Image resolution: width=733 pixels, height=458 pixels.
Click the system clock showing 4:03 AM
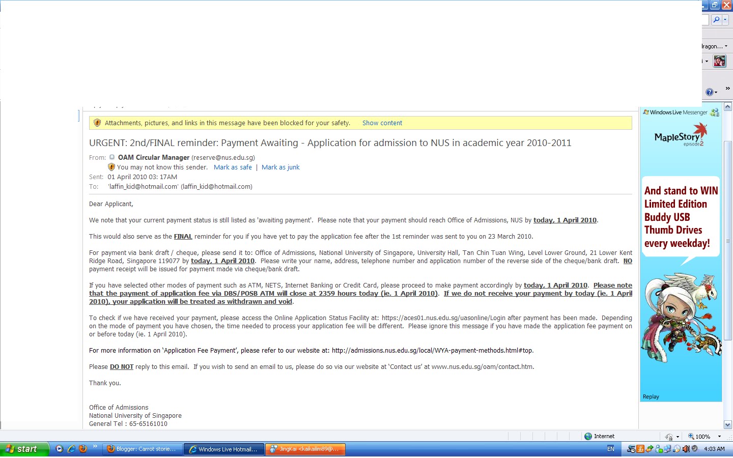714,449
